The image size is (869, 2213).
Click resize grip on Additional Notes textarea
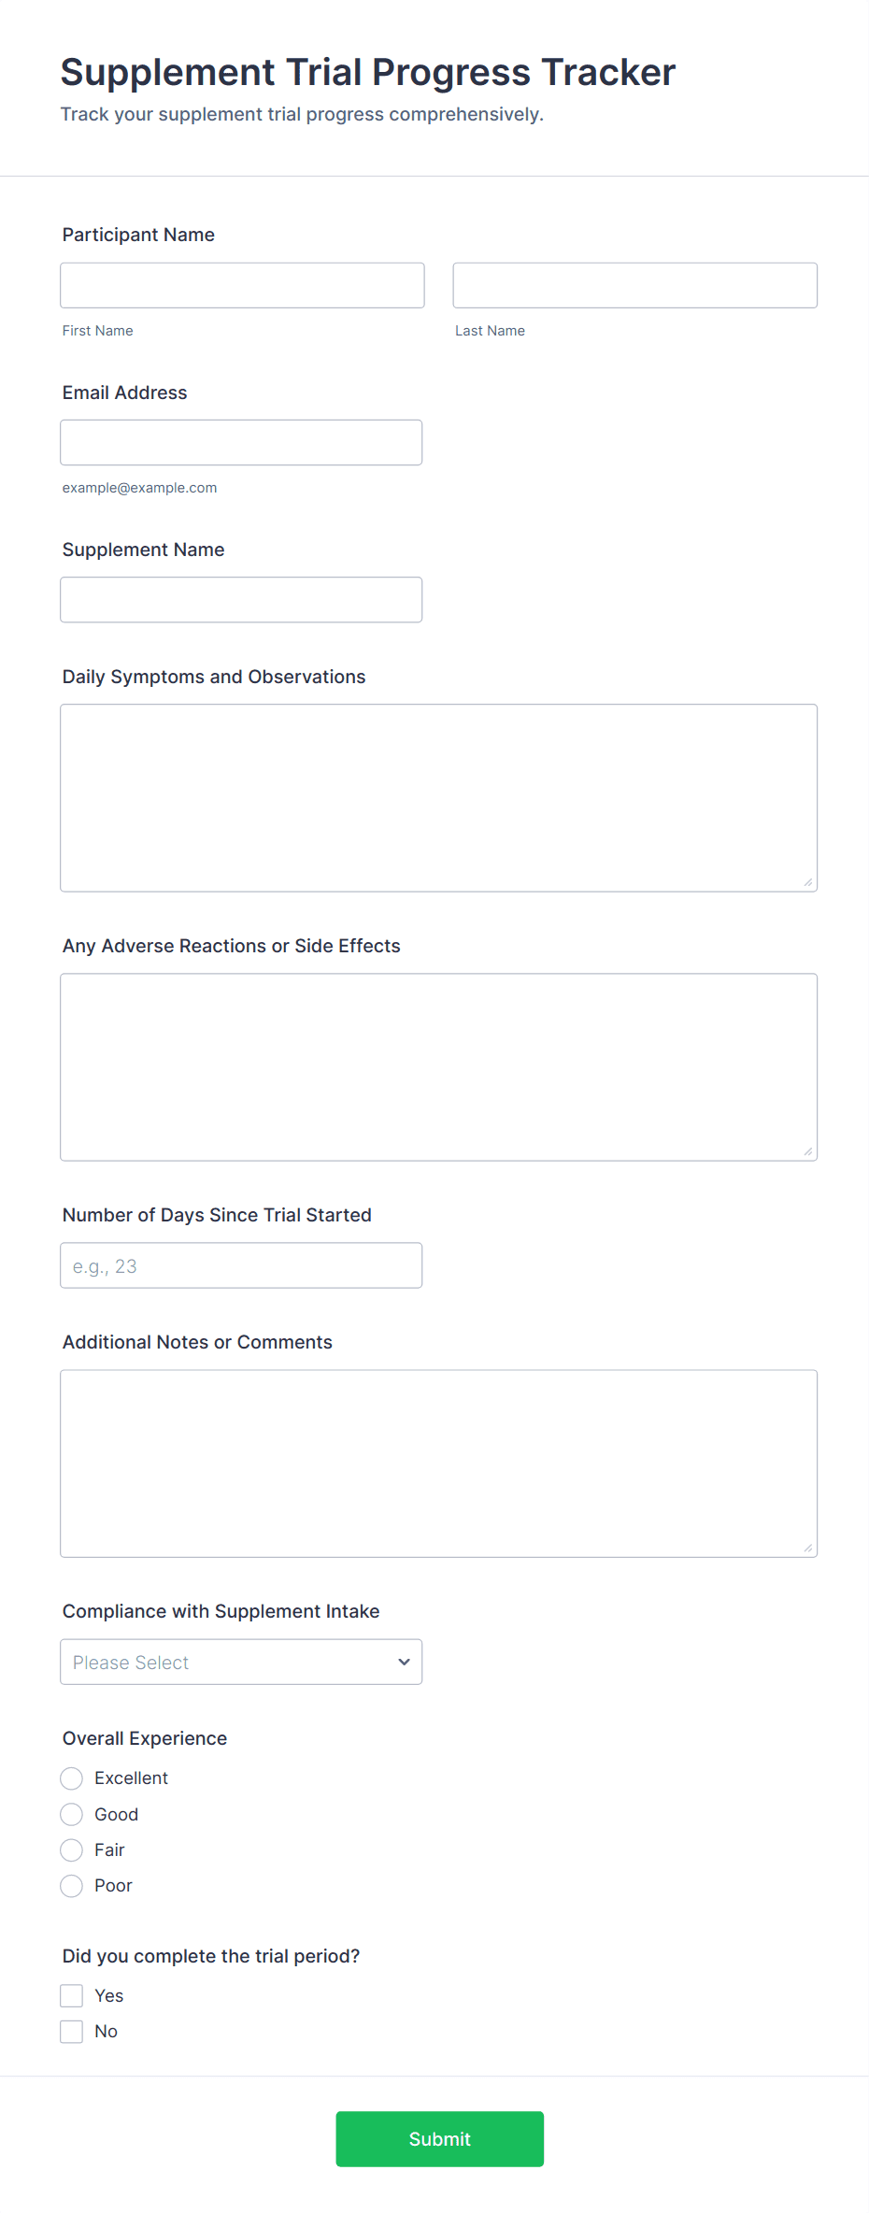pos(808,1548)
